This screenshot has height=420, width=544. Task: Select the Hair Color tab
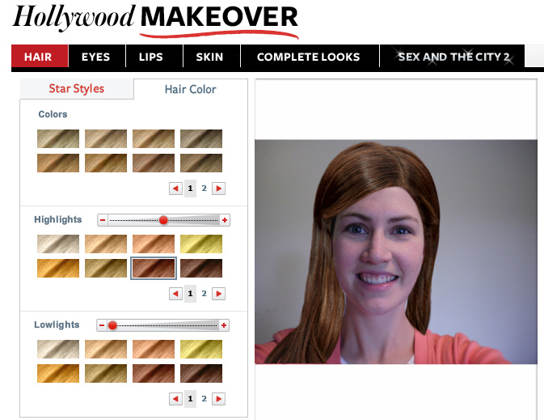click(191, 89)
